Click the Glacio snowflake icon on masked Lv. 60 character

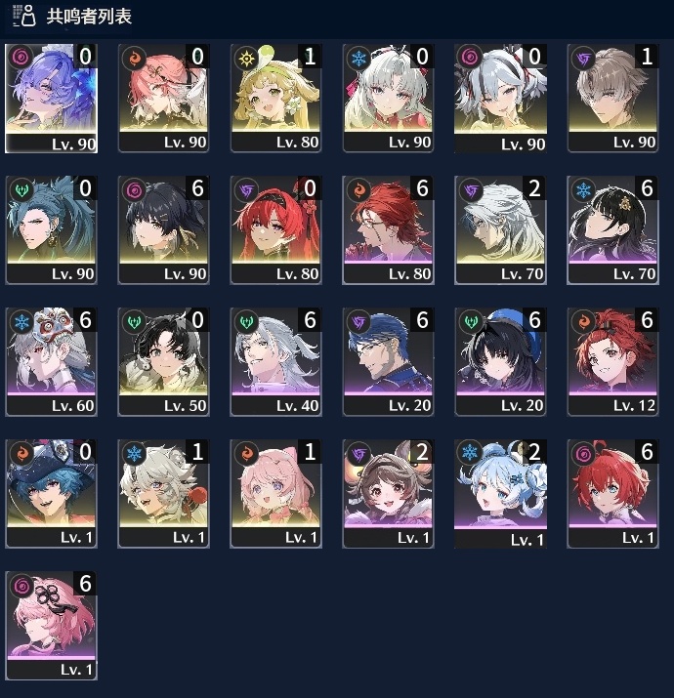click(21, 322)
